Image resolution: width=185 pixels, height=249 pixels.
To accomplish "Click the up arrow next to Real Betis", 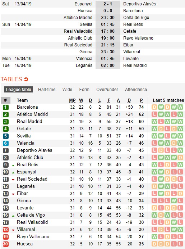I will pyautogui.click(x=13, y=166).
